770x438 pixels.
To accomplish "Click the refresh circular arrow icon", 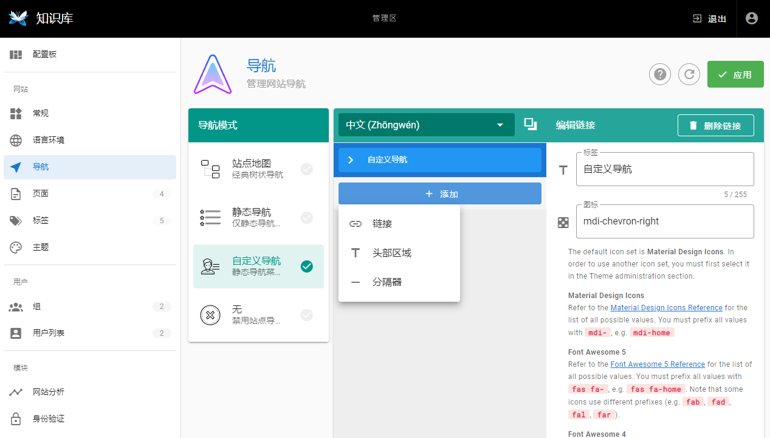I will (689, 74).
